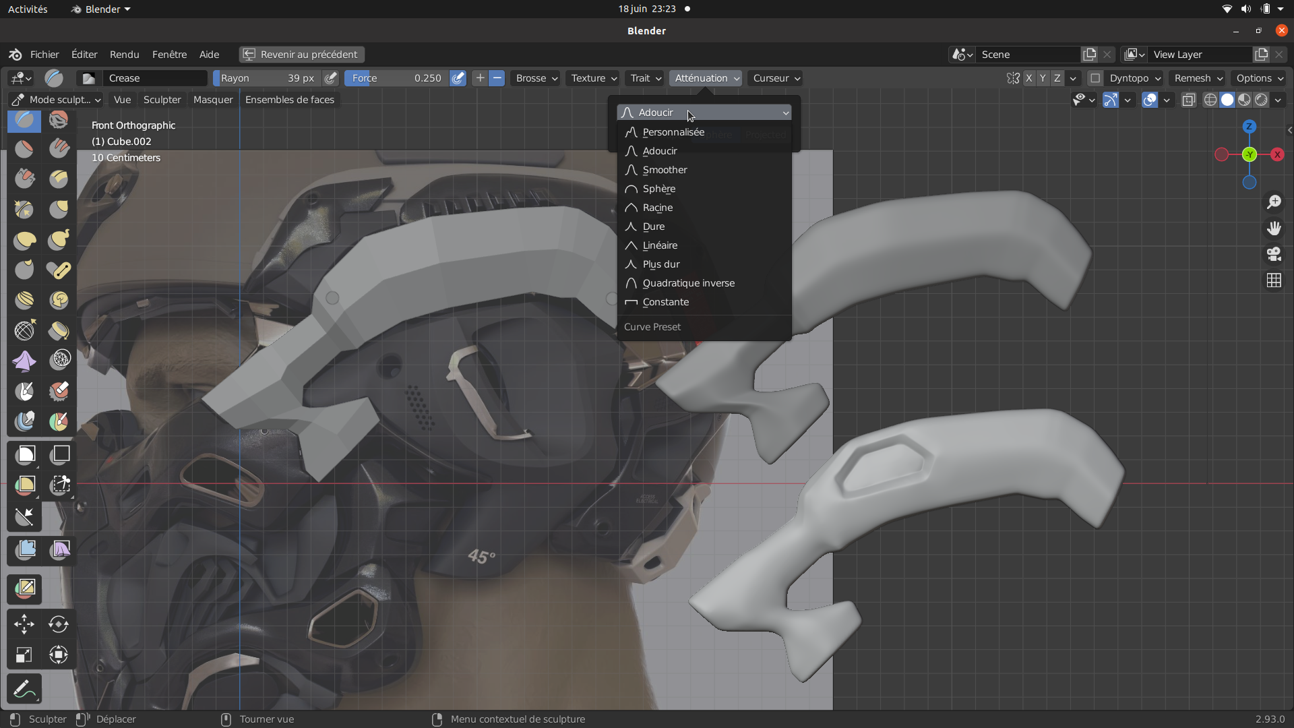Select the Mesh Filter tool icon
The image size is (1294, 728).
point(25,550)
